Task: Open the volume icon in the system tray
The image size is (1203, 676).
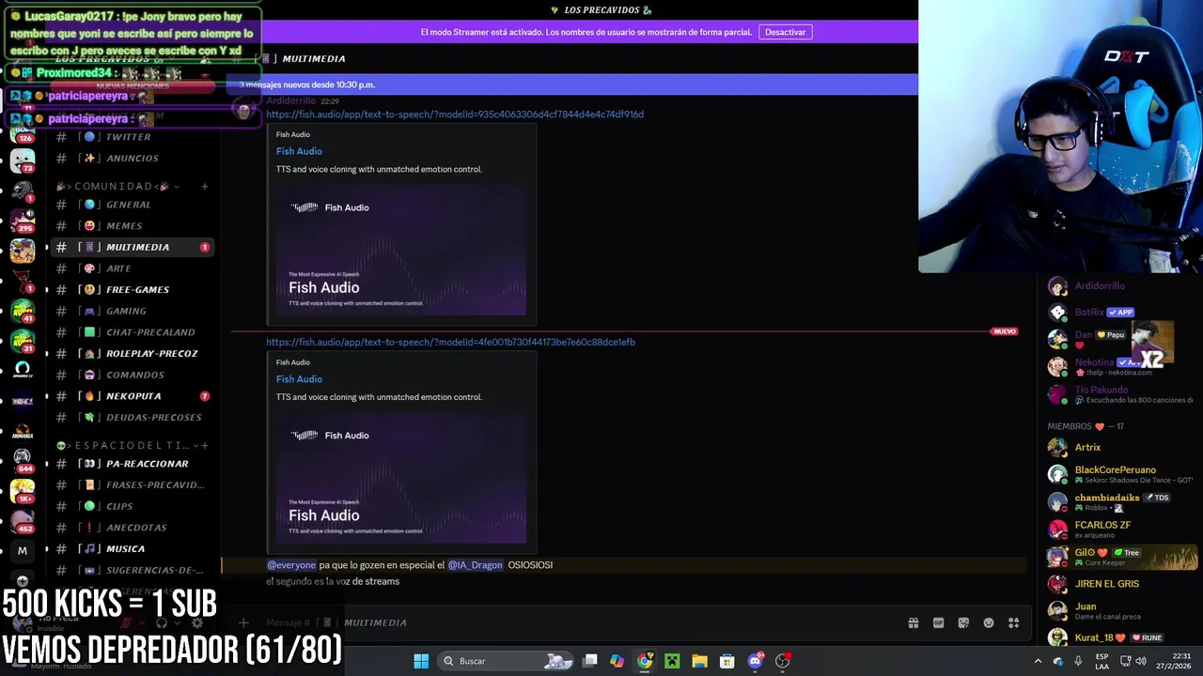Action: pyautogui.click(x=1140, y=661)
